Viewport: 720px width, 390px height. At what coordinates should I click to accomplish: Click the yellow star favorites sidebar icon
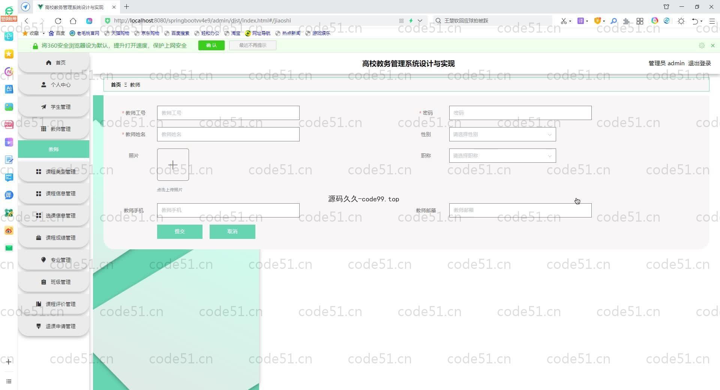tap(9, 54)
